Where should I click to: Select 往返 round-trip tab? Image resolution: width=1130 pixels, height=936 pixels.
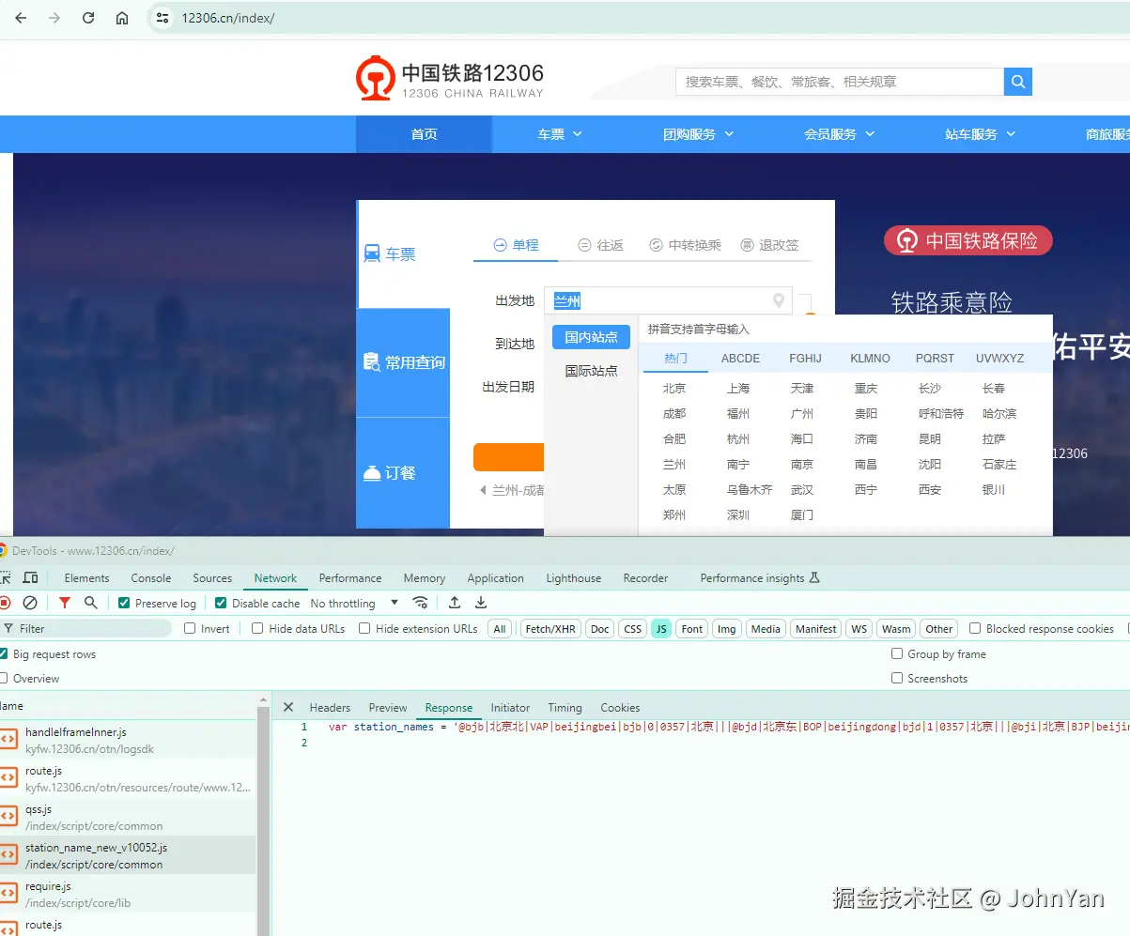tap(600, 244)
